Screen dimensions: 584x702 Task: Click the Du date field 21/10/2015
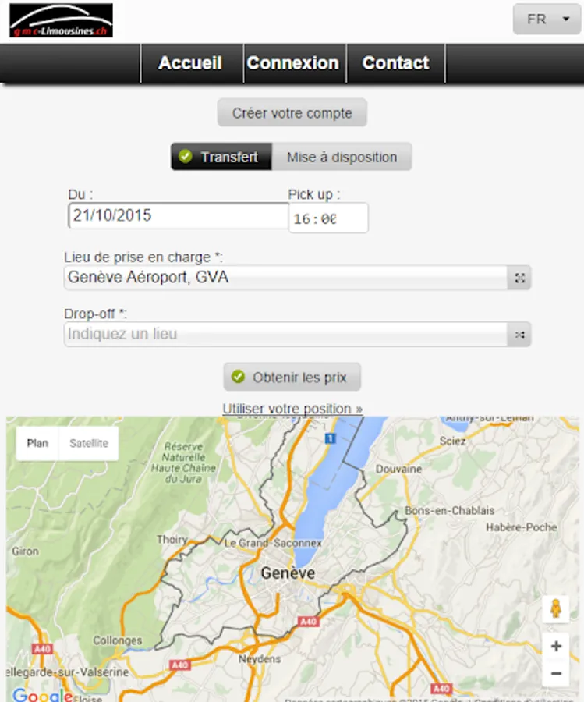click(x=179, y=215)
